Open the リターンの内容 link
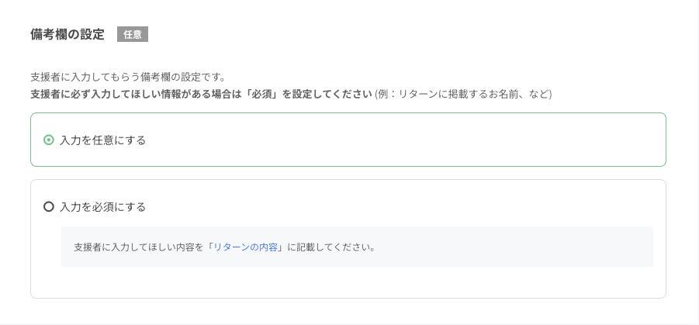The width and height of the screenshot is (699, 325). click(245, 247)
